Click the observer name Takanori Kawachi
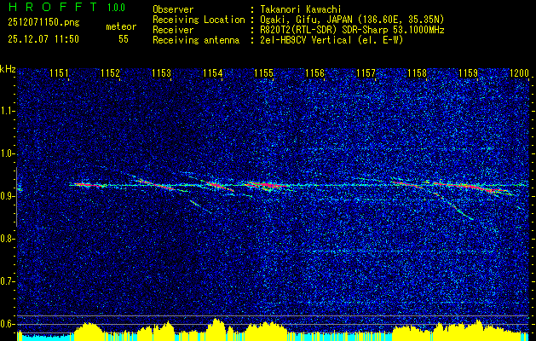 [x=301, y=9]
